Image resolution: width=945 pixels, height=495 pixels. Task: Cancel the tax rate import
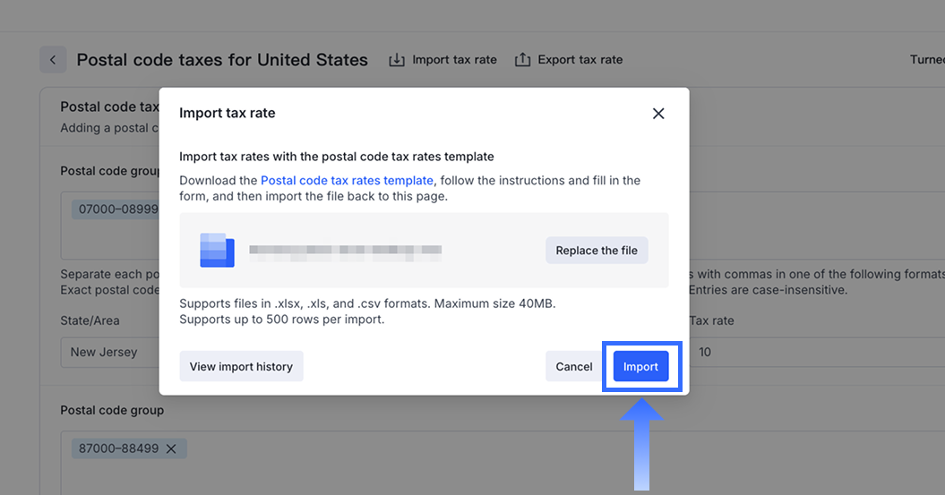click(x=573, y=366)
